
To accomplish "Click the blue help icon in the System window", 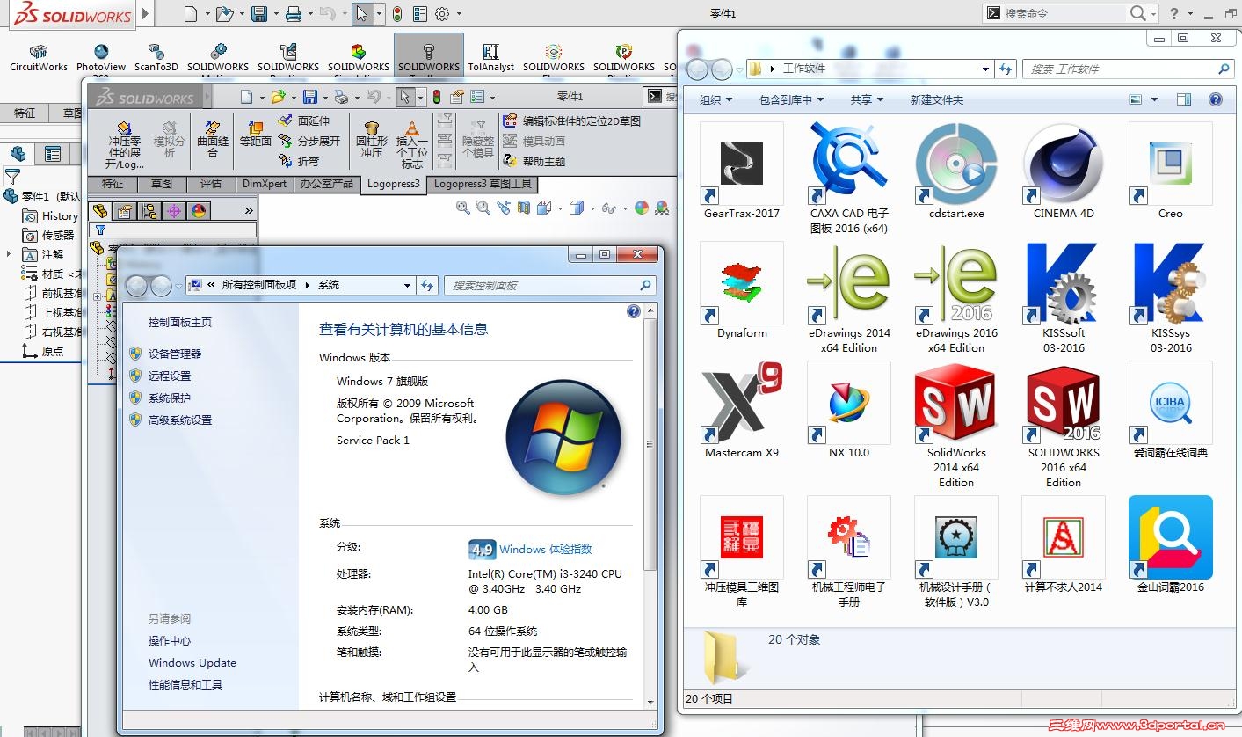I will tap(634, 311).
